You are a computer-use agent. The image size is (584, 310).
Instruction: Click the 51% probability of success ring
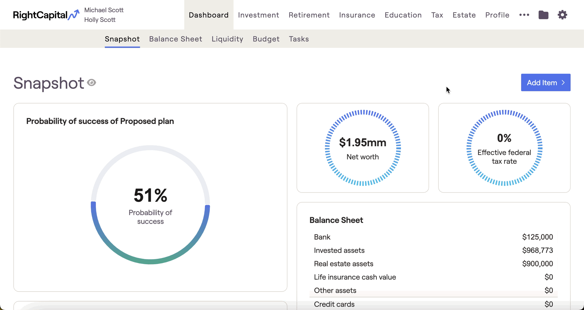coord(150,205)
